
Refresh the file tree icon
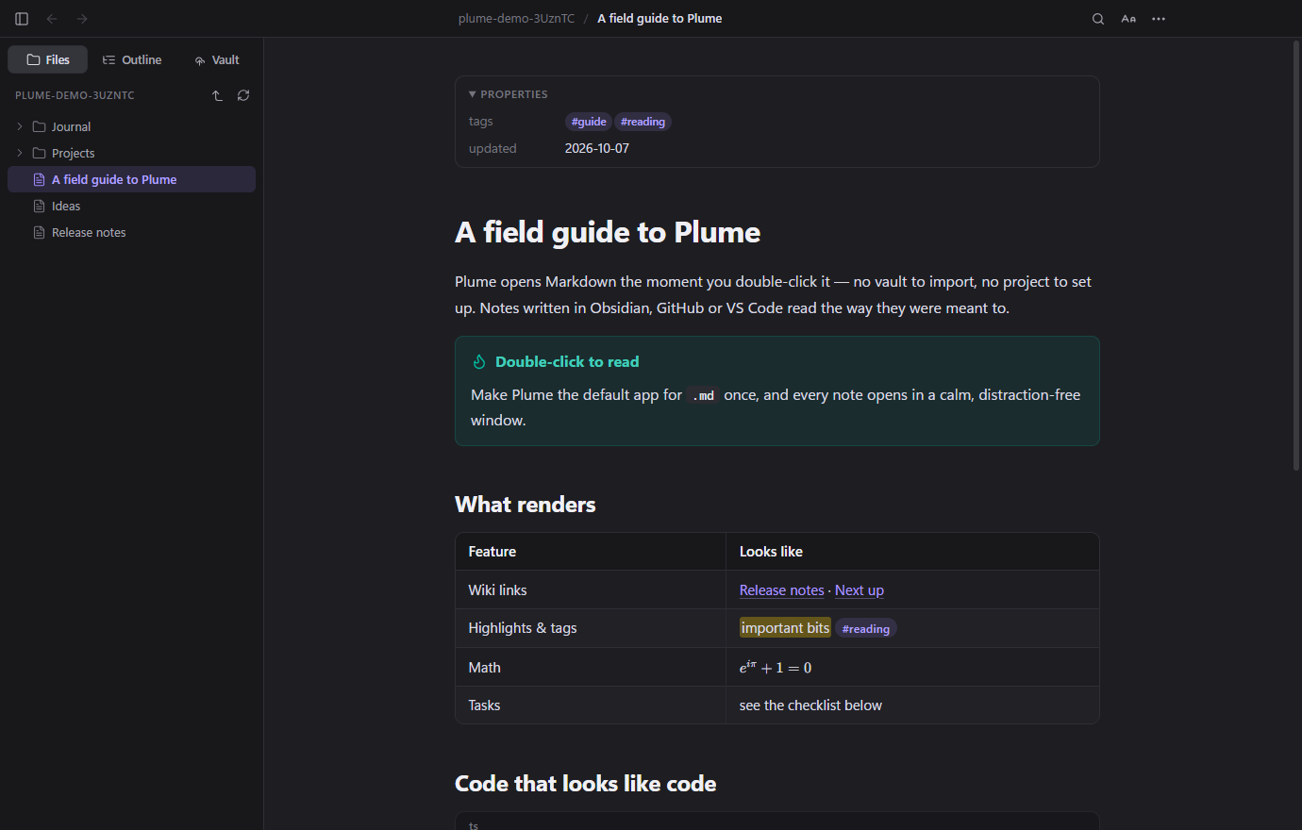click(243, 95)
